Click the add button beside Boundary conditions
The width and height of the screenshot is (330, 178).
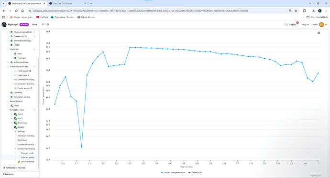coord(34,66)
